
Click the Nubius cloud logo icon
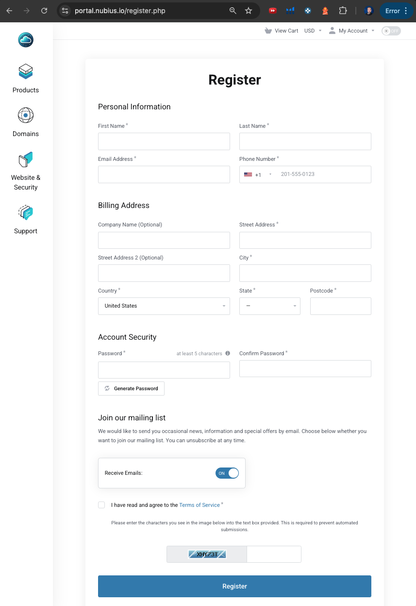click(x=26, y=39)
